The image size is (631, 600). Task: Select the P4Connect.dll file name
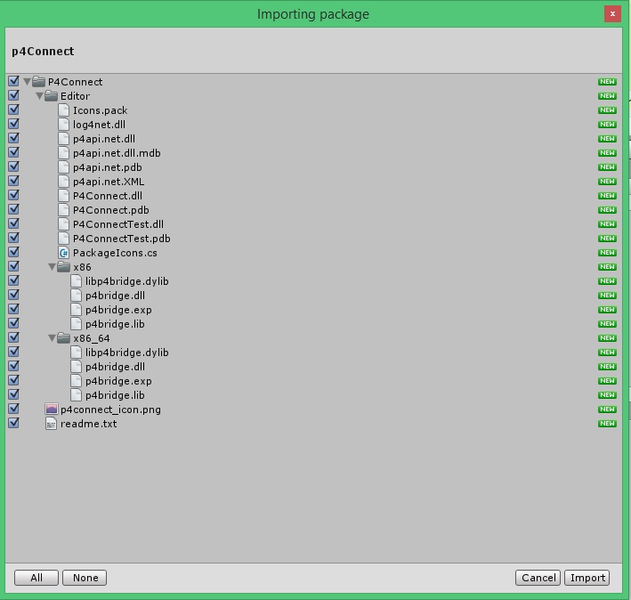coord(108,196)
